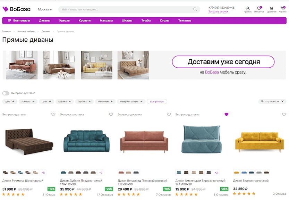Favorite the Диван Велкон горчичный sofa
The height and width of the screenshot is (202, 289).
click(284, 115)
